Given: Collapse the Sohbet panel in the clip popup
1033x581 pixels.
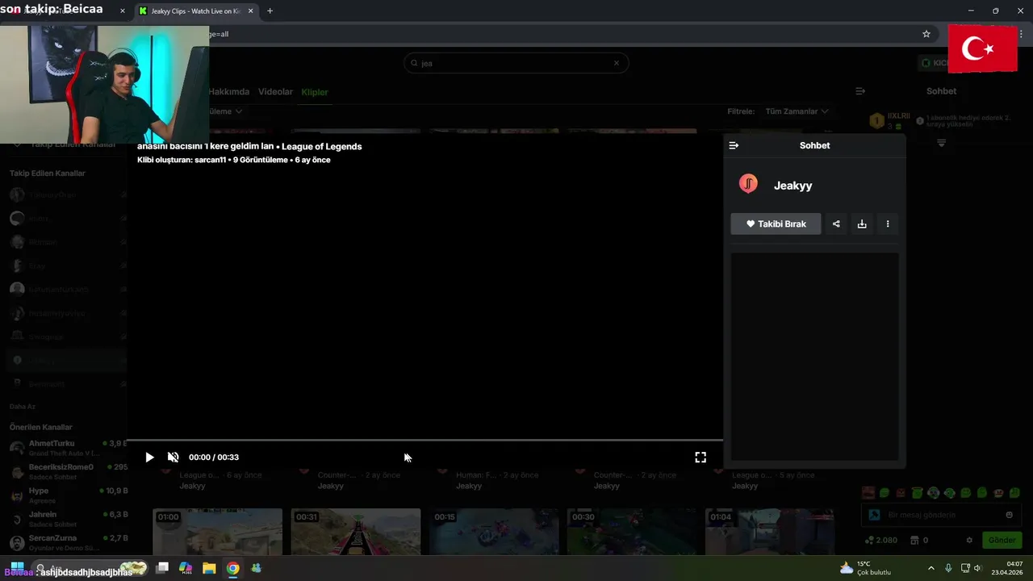Looking at the screenshot, I should point(734,145).
